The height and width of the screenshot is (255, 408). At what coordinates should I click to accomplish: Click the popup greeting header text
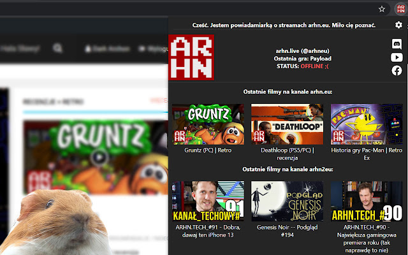[x=284, y=25]
